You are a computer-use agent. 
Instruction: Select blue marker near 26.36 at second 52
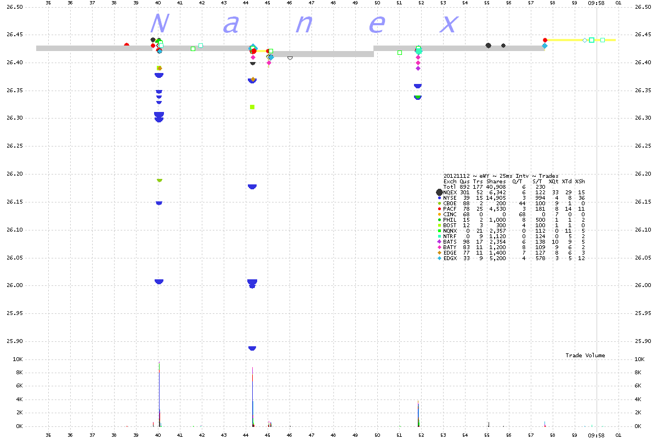click(418, 86)
